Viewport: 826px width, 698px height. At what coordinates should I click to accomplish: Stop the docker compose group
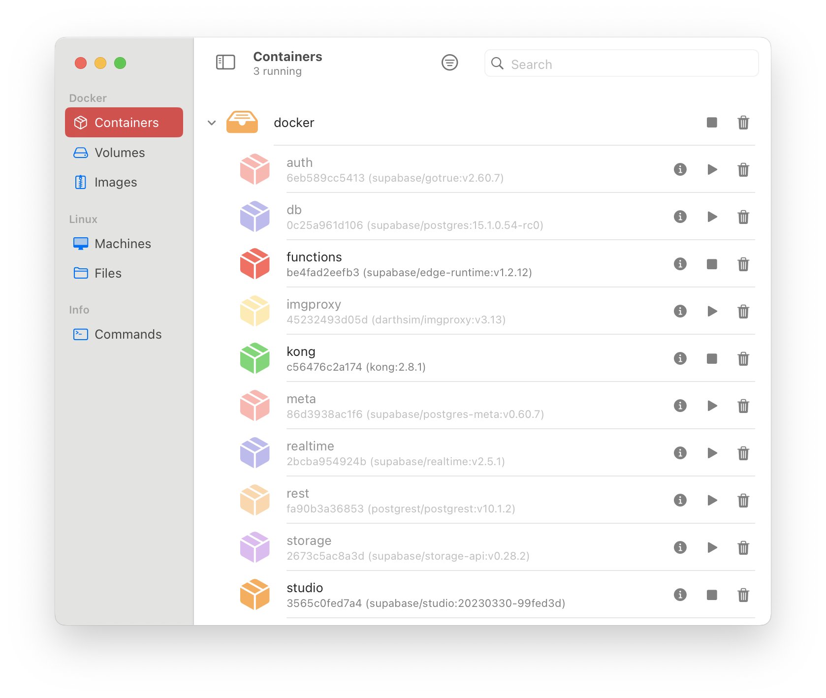coord(712,122)
